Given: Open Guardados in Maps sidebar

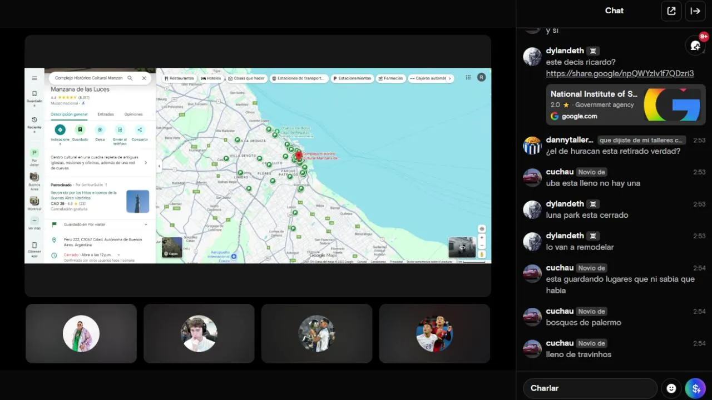Looking at the screenshot, I should click(x=34, y=98).
